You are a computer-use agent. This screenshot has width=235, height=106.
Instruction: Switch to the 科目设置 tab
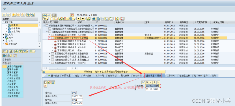tap(66, 75)
